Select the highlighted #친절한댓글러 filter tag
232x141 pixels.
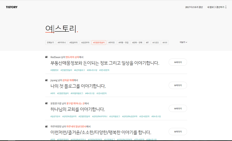pos(99,42)
